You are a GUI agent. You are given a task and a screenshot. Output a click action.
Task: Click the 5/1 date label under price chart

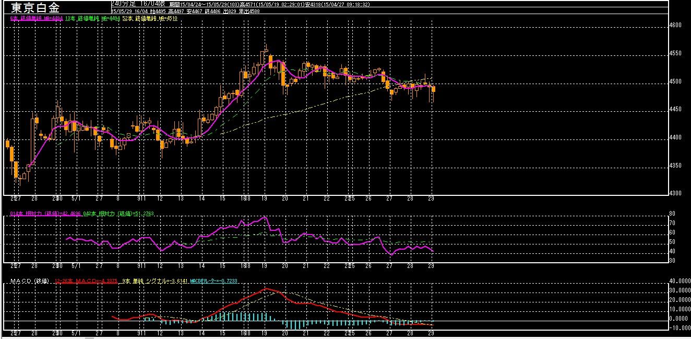pyautogui.click(x=75, y=199)
